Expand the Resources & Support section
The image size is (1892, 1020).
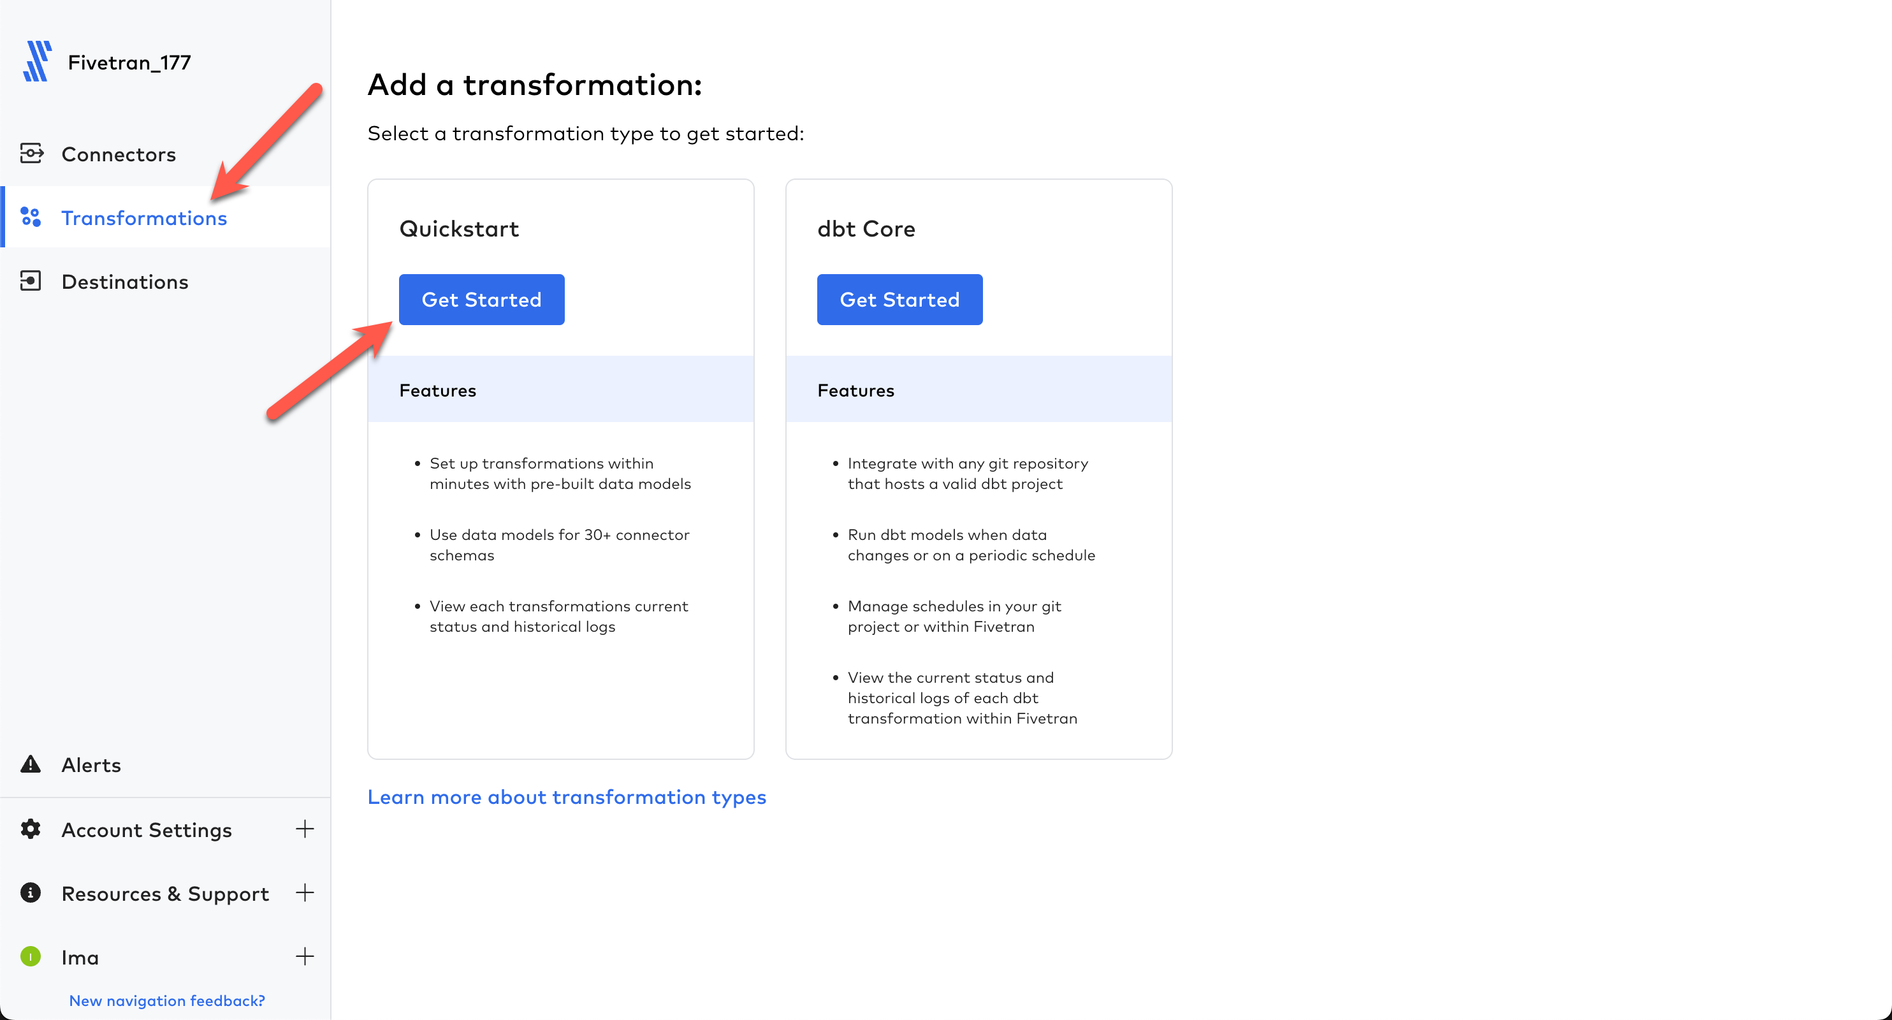point(305,893)
